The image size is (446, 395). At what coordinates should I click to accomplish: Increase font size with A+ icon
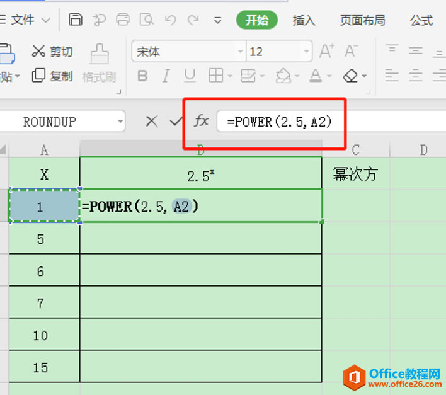pyautogui.click(x=326, y=51)
